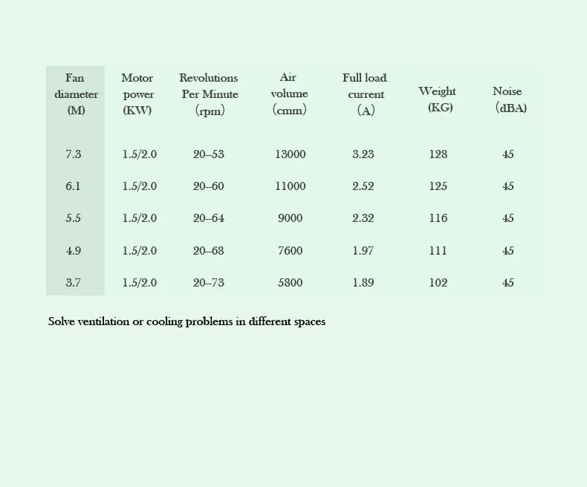Click the 2.52 full load current value
587x487 pixels.
click(x=363, y=186)
